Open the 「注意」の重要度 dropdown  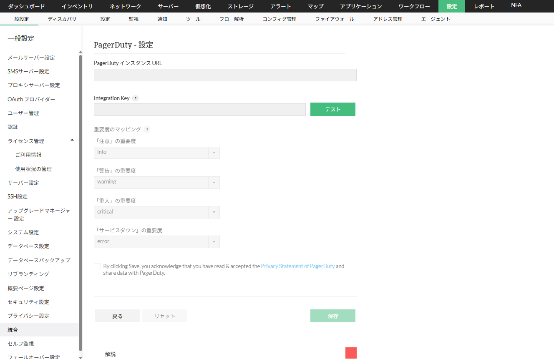coord(157,153)
